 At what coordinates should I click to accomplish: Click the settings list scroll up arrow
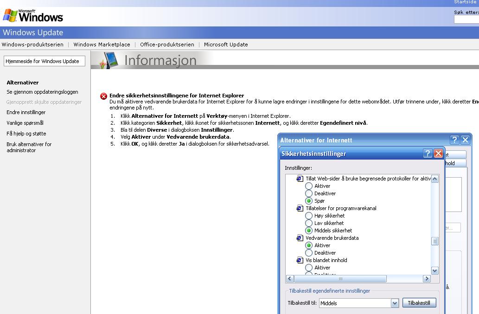click(435, 179)
